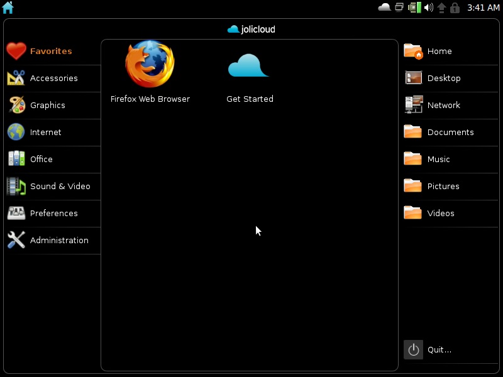This screenshot has height=377, width=503.
Task: Click the Sound & Video film icon
Action: click(16, 186)
